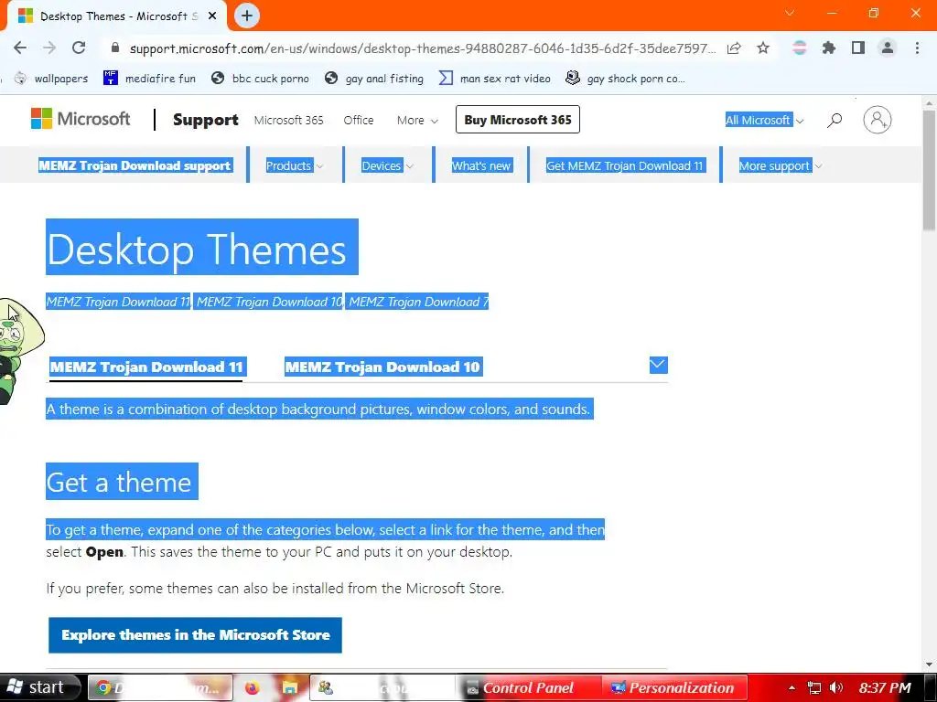
Task: Click Buy Microsoft 365 button
Action: 518,120
